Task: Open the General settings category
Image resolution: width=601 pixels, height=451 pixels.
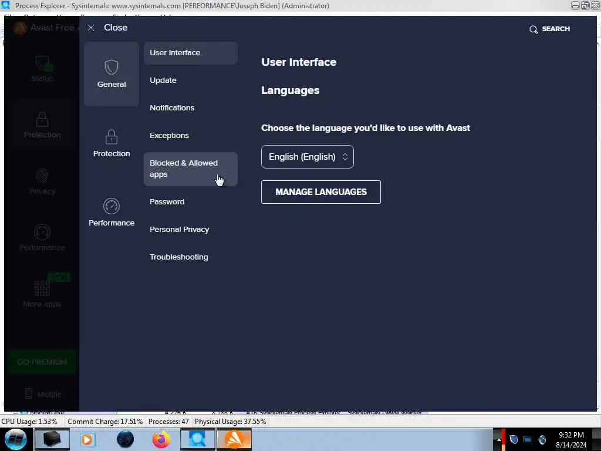Action: [x=111, y=74]
